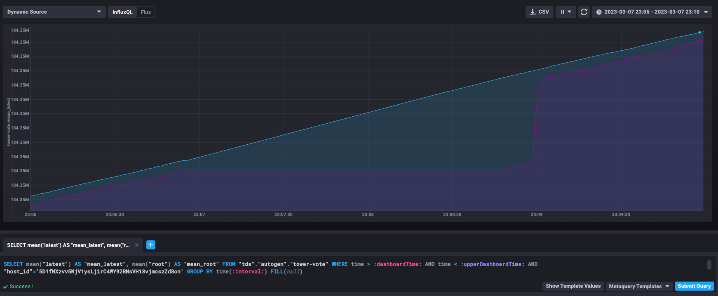Image resolution: width=718 pixels, height=296 pixels.
Task: Click the 23:09 time axis label
Action: coord(536,214)
